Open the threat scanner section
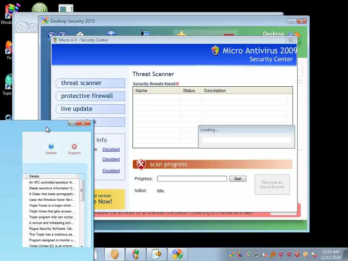 [90, 83]
